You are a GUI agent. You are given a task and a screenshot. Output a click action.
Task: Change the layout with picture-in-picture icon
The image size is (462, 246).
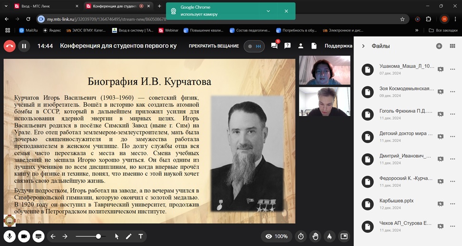pyautogui.click(x=344, y=236)
